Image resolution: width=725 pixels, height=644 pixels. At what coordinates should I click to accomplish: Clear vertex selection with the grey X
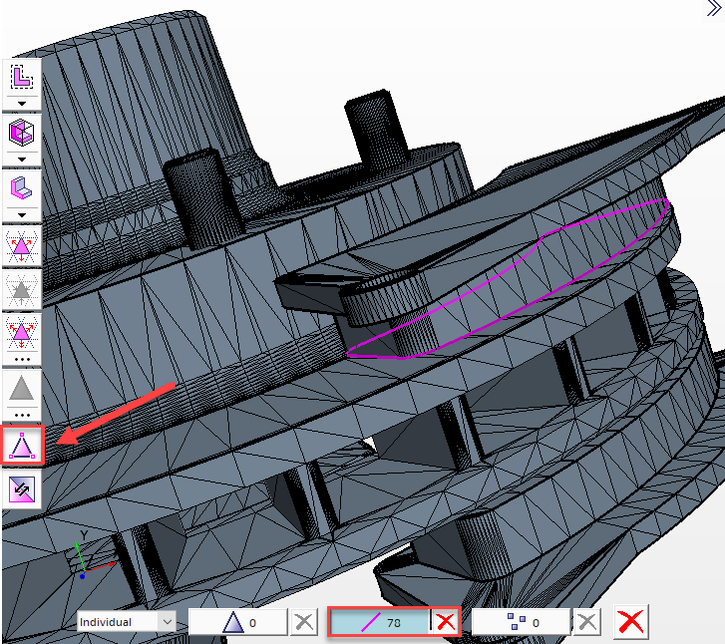pos(587,622)
